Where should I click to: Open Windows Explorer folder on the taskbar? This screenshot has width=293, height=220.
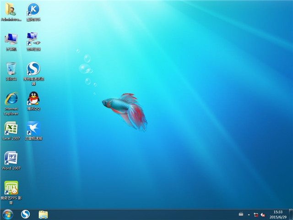click(43, 214)
